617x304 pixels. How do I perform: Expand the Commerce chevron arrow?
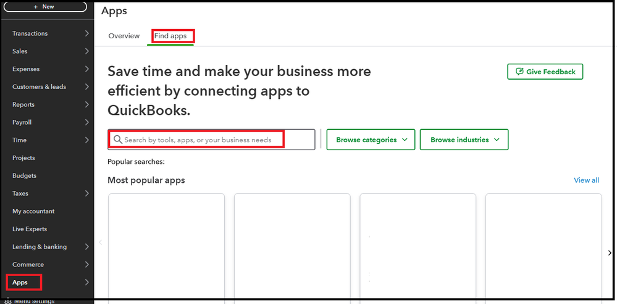(x=86, y=264)
